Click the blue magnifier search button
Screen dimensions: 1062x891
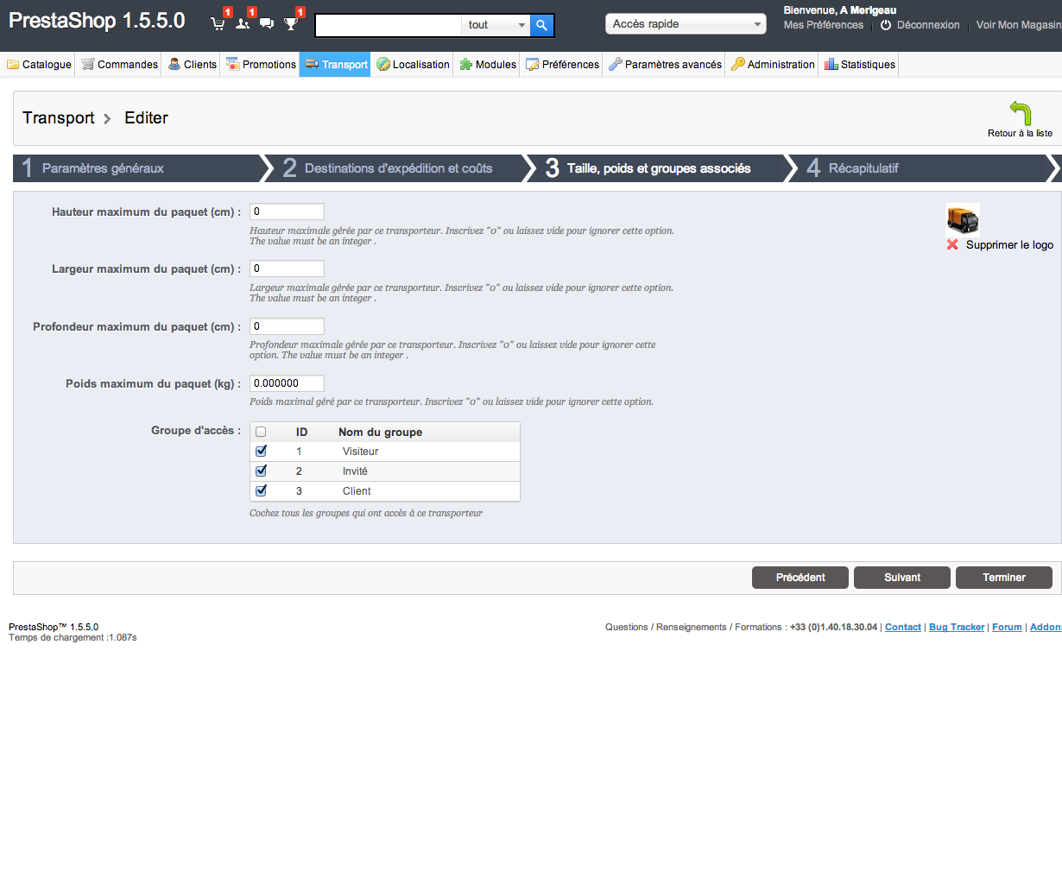(x=541, y=25)
